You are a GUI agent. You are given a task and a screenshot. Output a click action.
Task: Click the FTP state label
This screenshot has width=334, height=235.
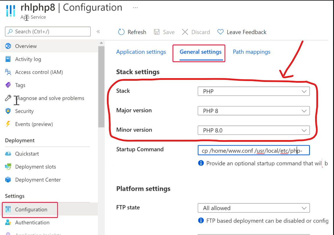(x=128, y=208)
